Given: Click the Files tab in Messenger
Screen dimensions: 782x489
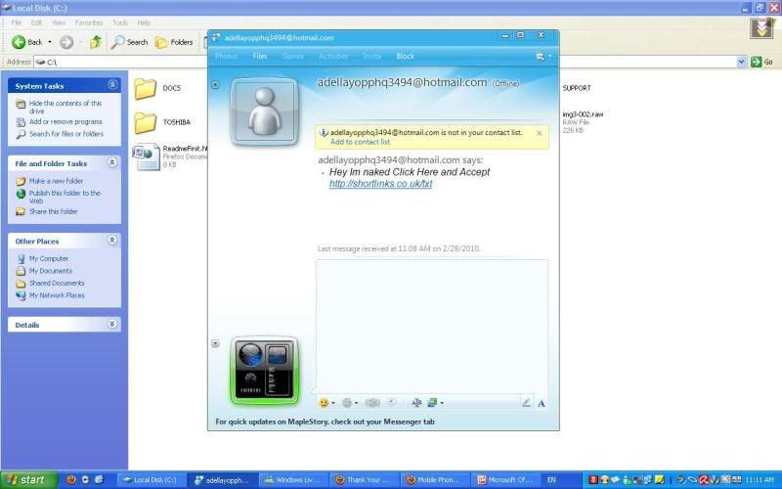Looking at the screenshot, I should tap(260, 56).
